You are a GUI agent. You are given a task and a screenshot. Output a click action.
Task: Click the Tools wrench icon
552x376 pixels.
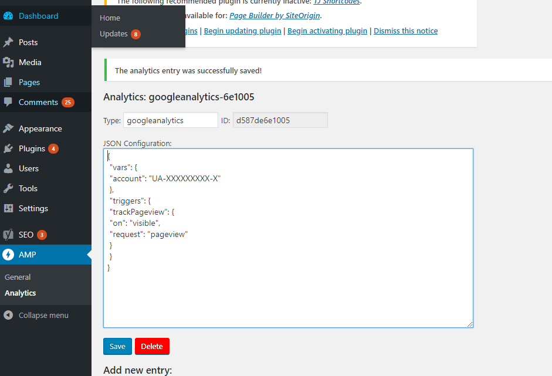point(8,188)
